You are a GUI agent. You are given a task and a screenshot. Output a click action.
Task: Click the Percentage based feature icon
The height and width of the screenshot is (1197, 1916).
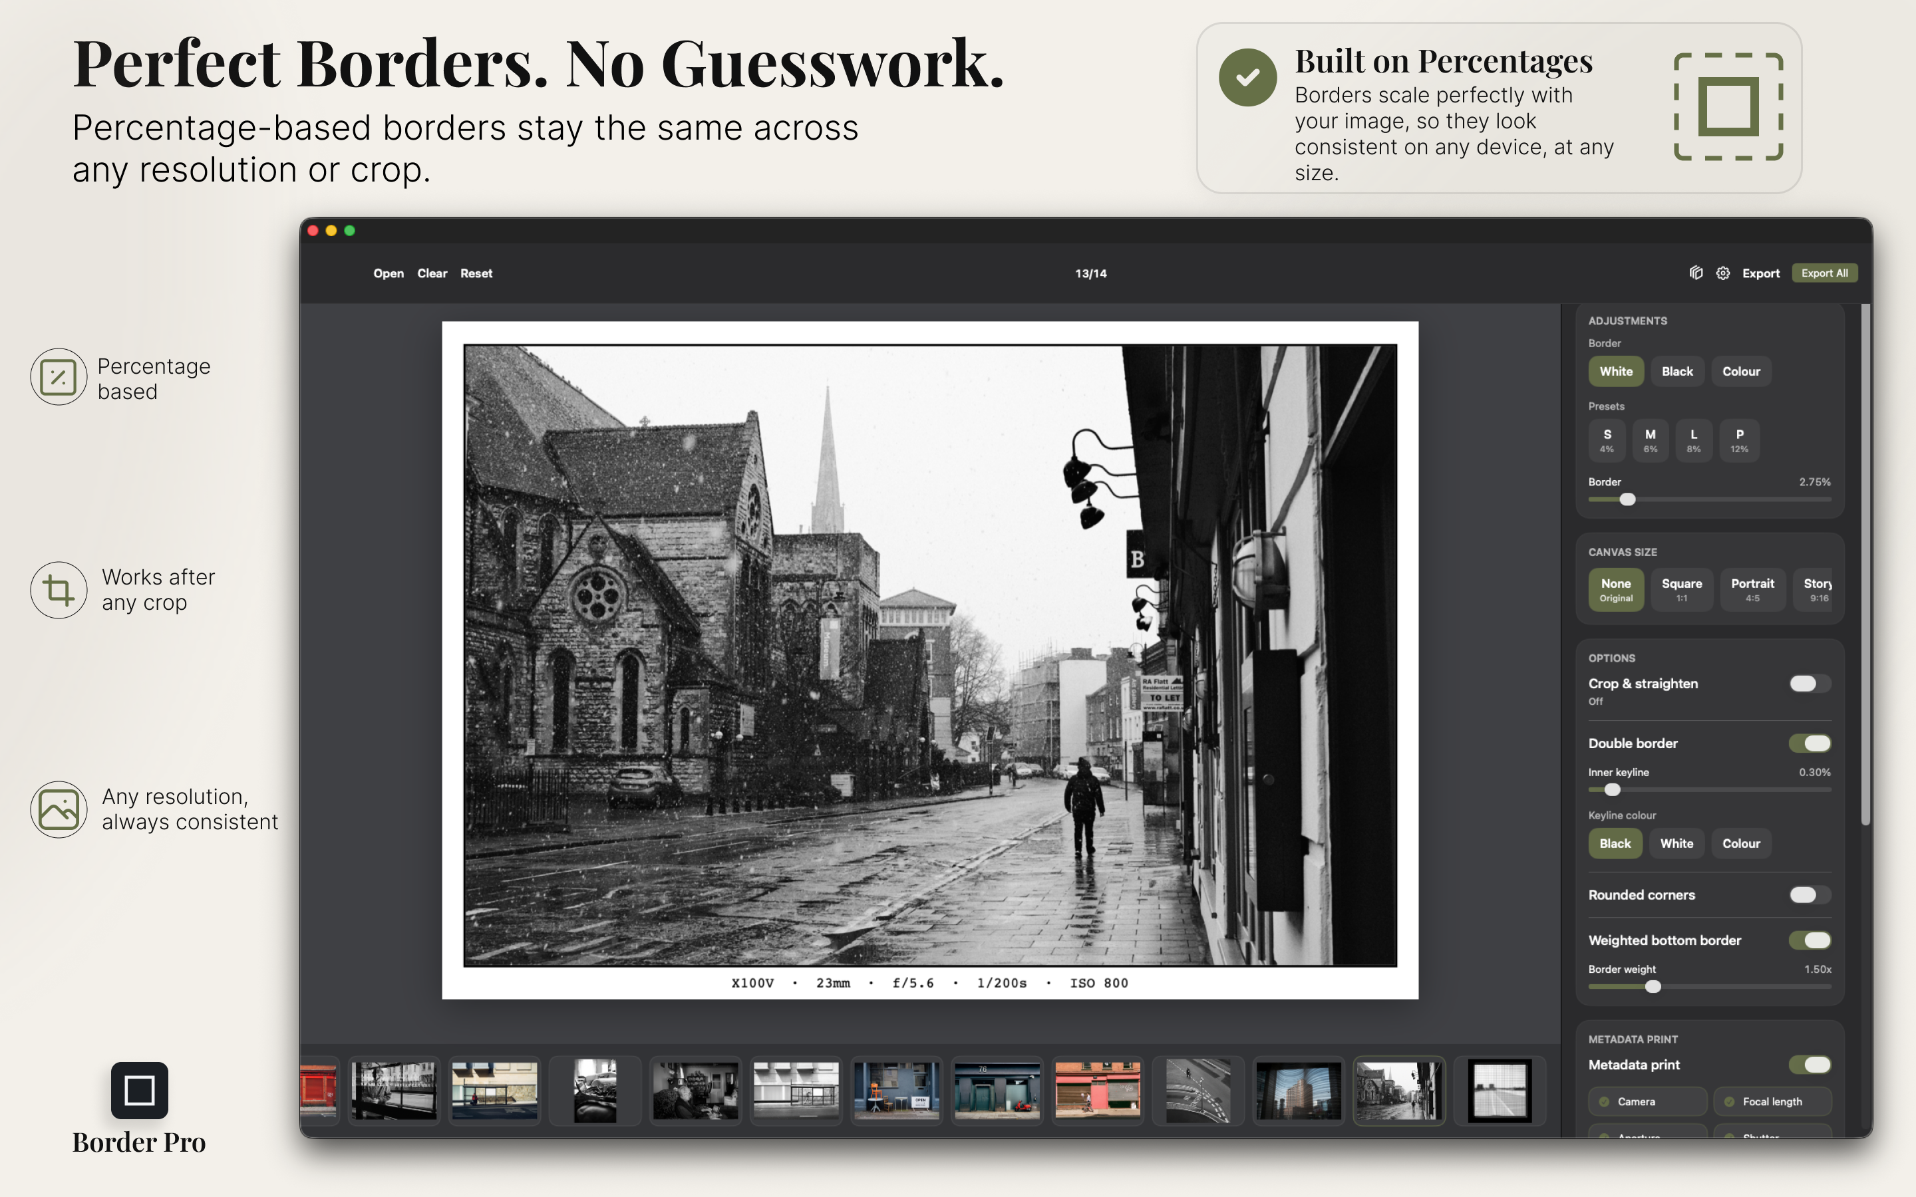pyautogui.click(x=59, y=377)
